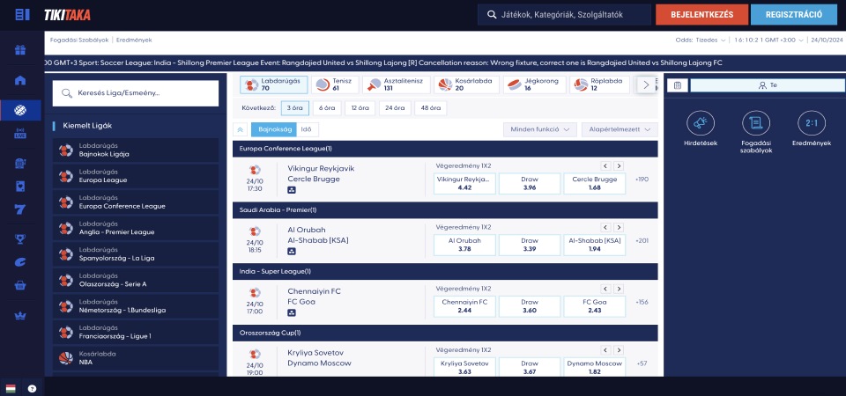Screen dimensions: 846x396
Task: Select Röplabda 12 sport filter
Action: [599, 84]
